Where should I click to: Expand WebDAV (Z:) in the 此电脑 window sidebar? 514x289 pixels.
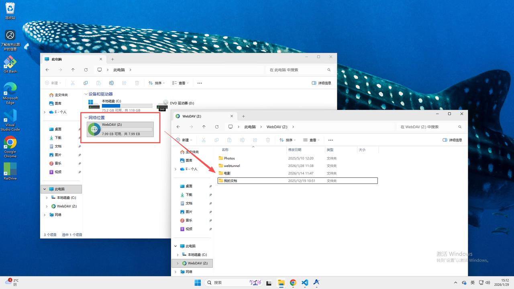[47, 206]
